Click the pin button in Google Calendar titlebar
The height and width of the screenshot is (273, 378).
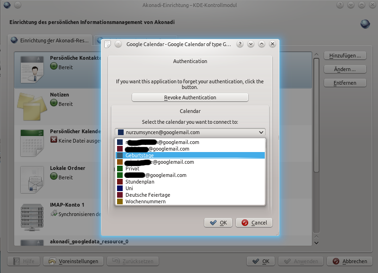(118, 44)
